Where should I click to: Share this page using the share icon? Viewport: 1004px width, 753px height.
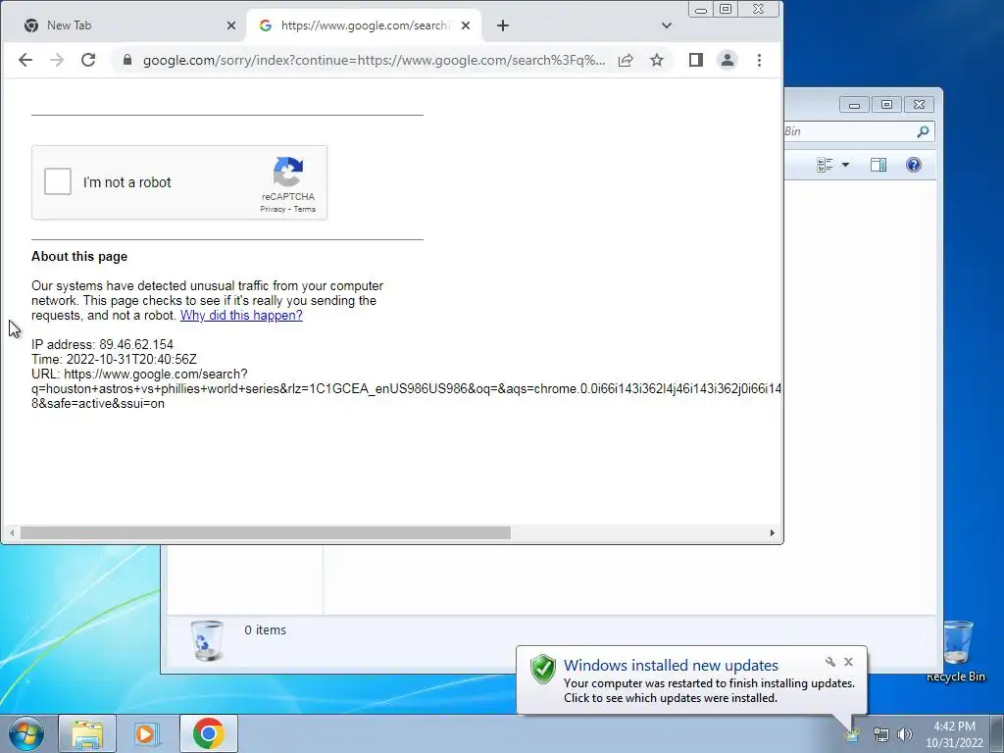tap(626, 60)
